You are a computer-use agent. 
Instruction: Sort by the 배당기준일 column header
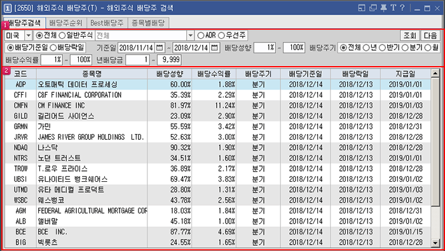[306, 74]
